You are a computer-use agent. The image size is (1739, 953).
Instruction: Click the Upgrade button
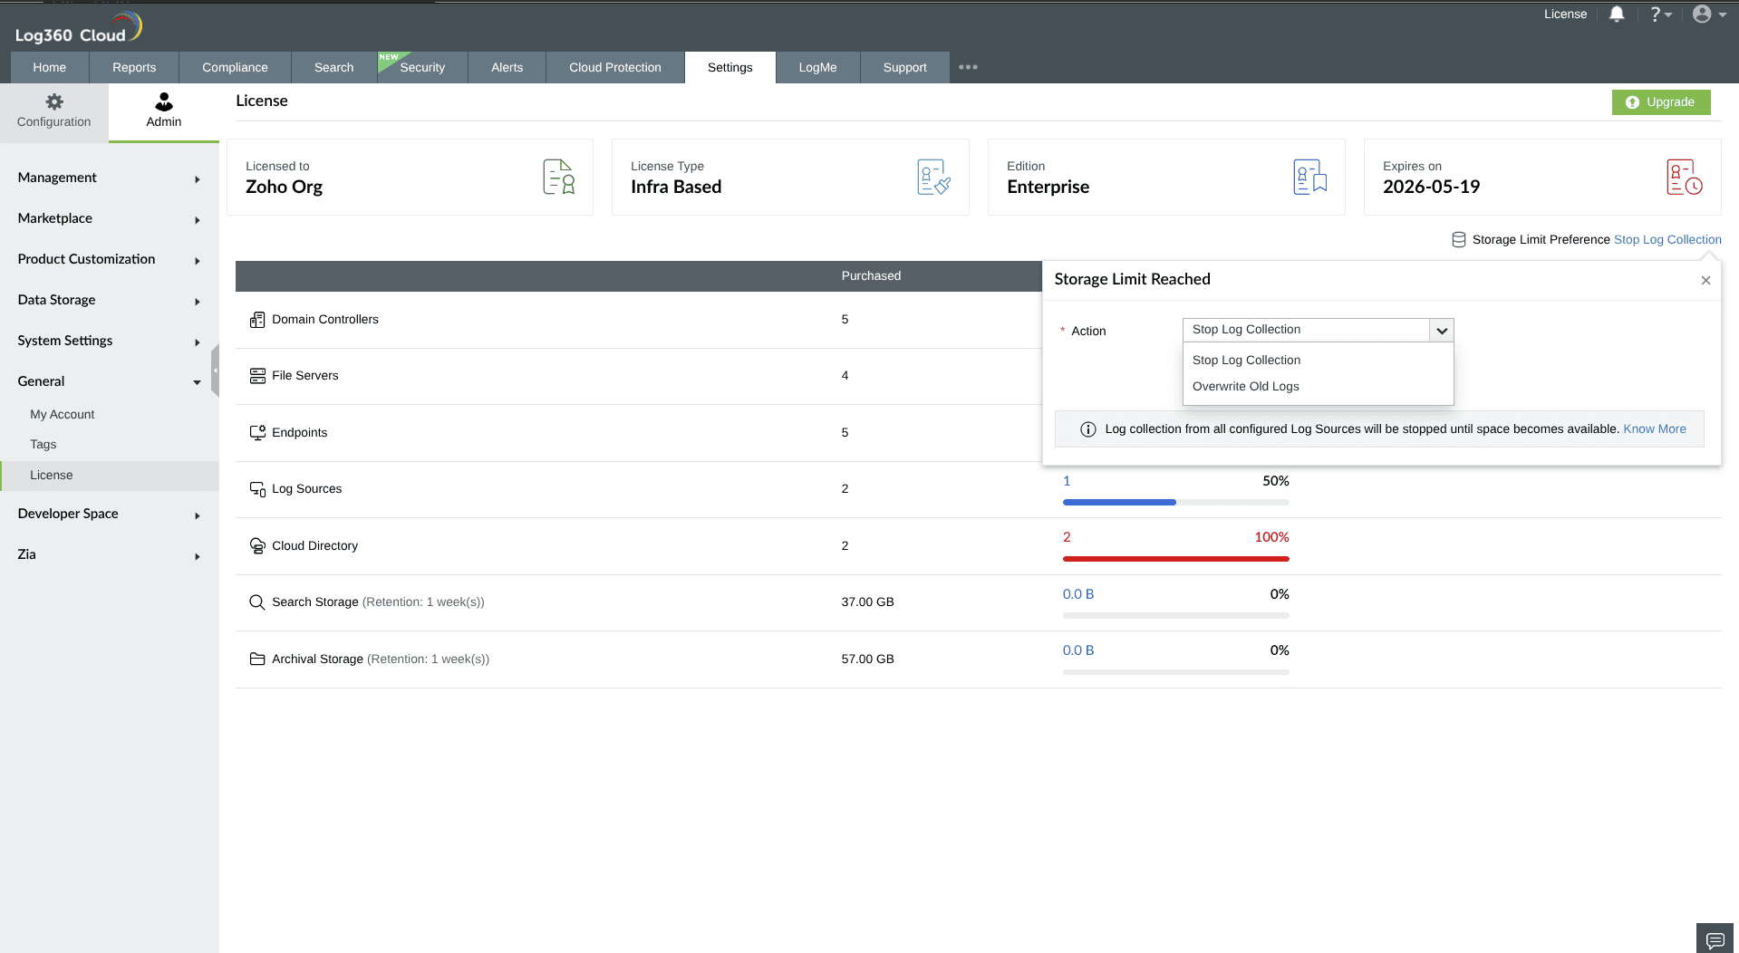(x=1661, y=102)
